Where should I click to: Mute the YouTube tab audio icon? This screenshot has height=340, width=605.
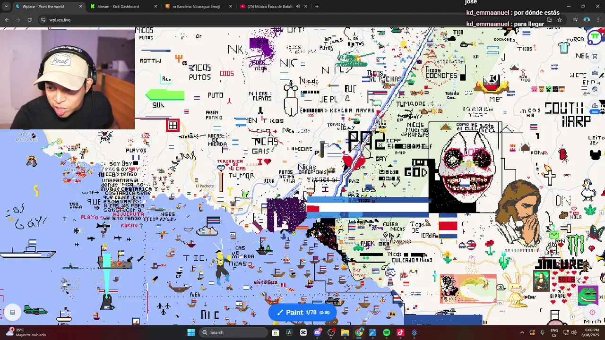[298, 7]
